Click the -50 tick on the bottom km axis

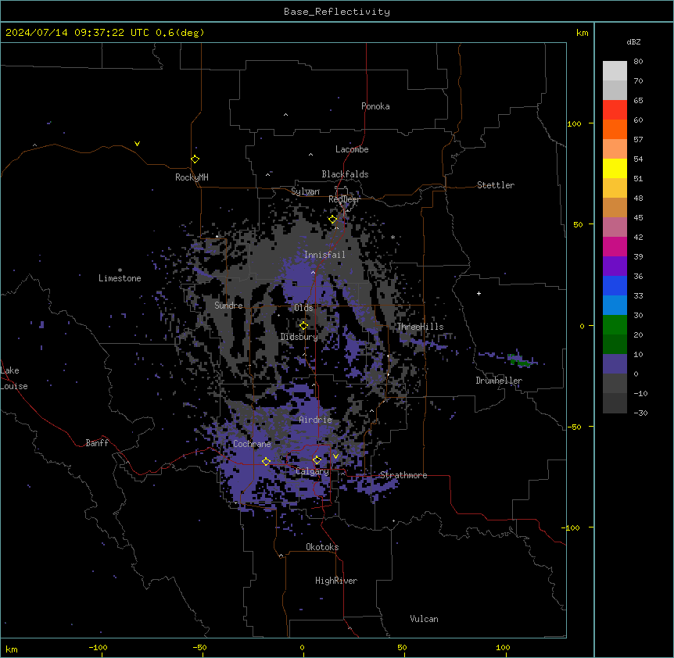point(199,647)
